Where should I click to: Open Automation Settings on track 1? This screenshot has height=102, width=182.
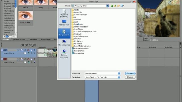click(x=28, y=50)
